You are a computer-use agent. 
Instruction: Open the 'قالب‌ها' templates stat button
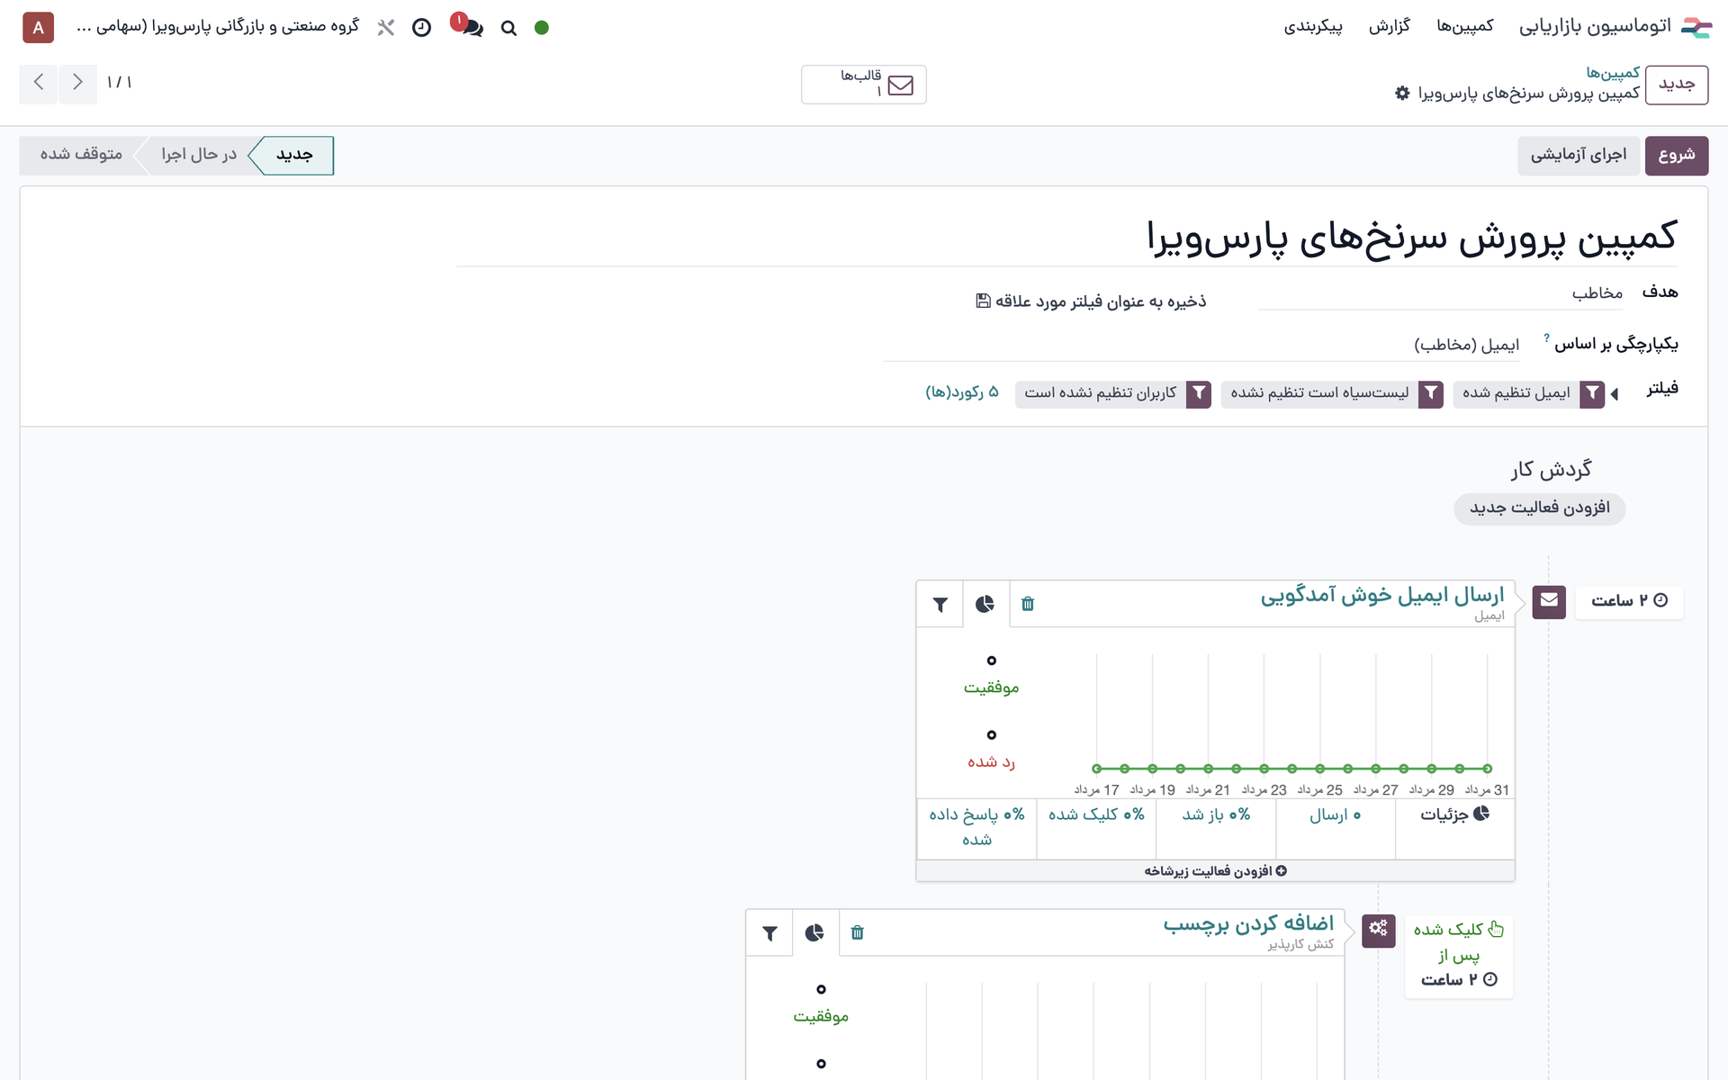pyautogui.click(x=863, y=85)
